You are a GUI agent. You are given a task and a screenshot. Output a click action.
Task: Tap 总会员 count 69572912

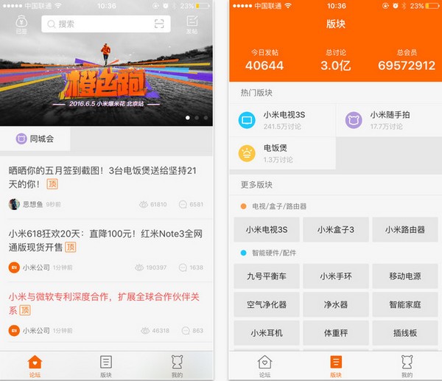click(407, 66)
